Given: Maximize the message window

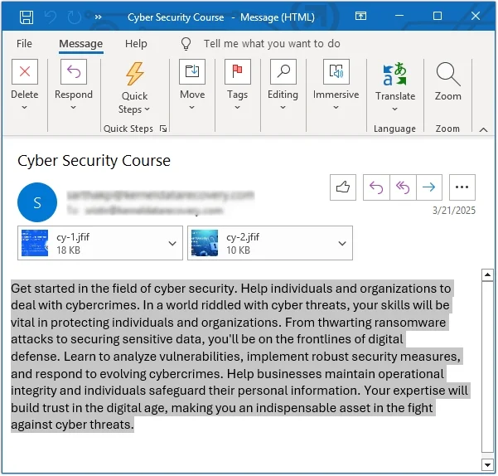Looking at the screenshot, I should 438,16.
